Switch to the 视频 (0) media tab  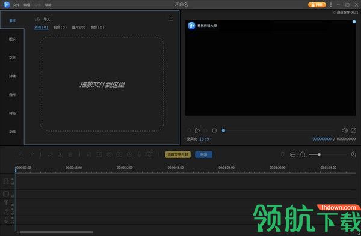pyautogui.click(x=60, y=28)
